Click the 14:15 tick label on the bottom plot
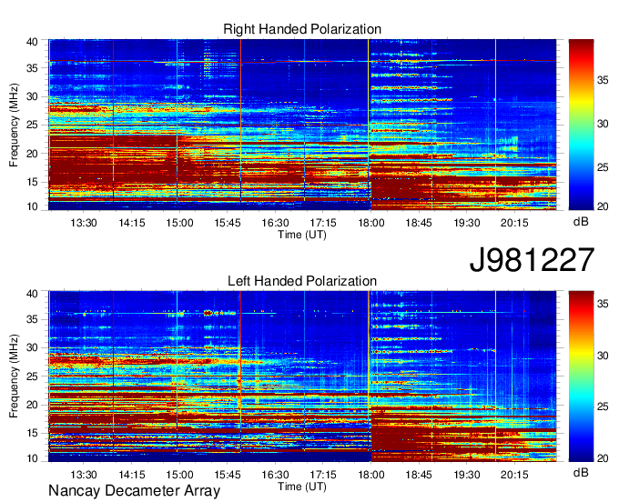The width and height of the screenshot is (619, 502). pyautogui.click(x=132, y=475)
